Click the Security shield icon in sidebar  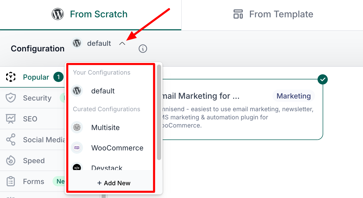[x=11, y=98]
